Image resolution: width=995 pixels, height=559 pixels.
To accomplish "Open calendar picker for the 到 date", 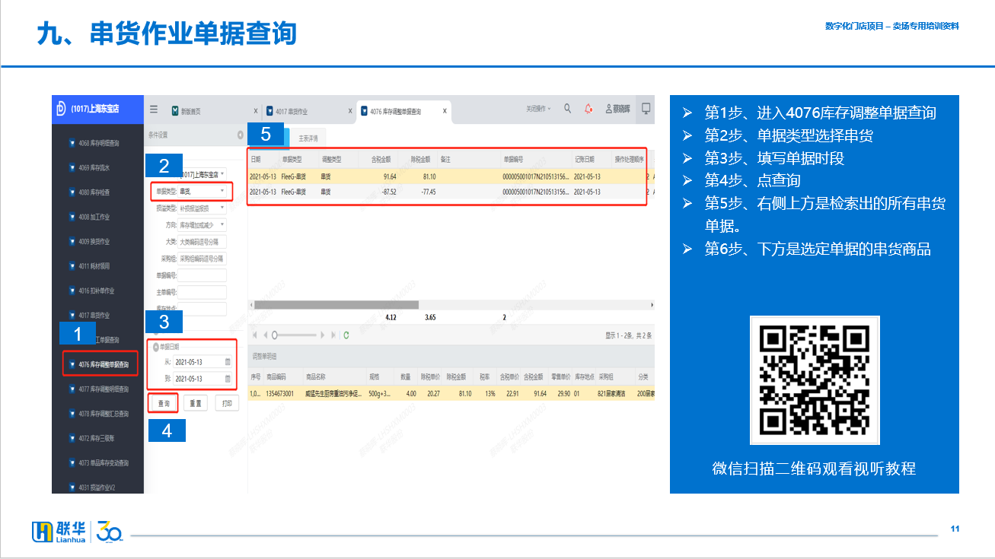I will coord(227,379).
